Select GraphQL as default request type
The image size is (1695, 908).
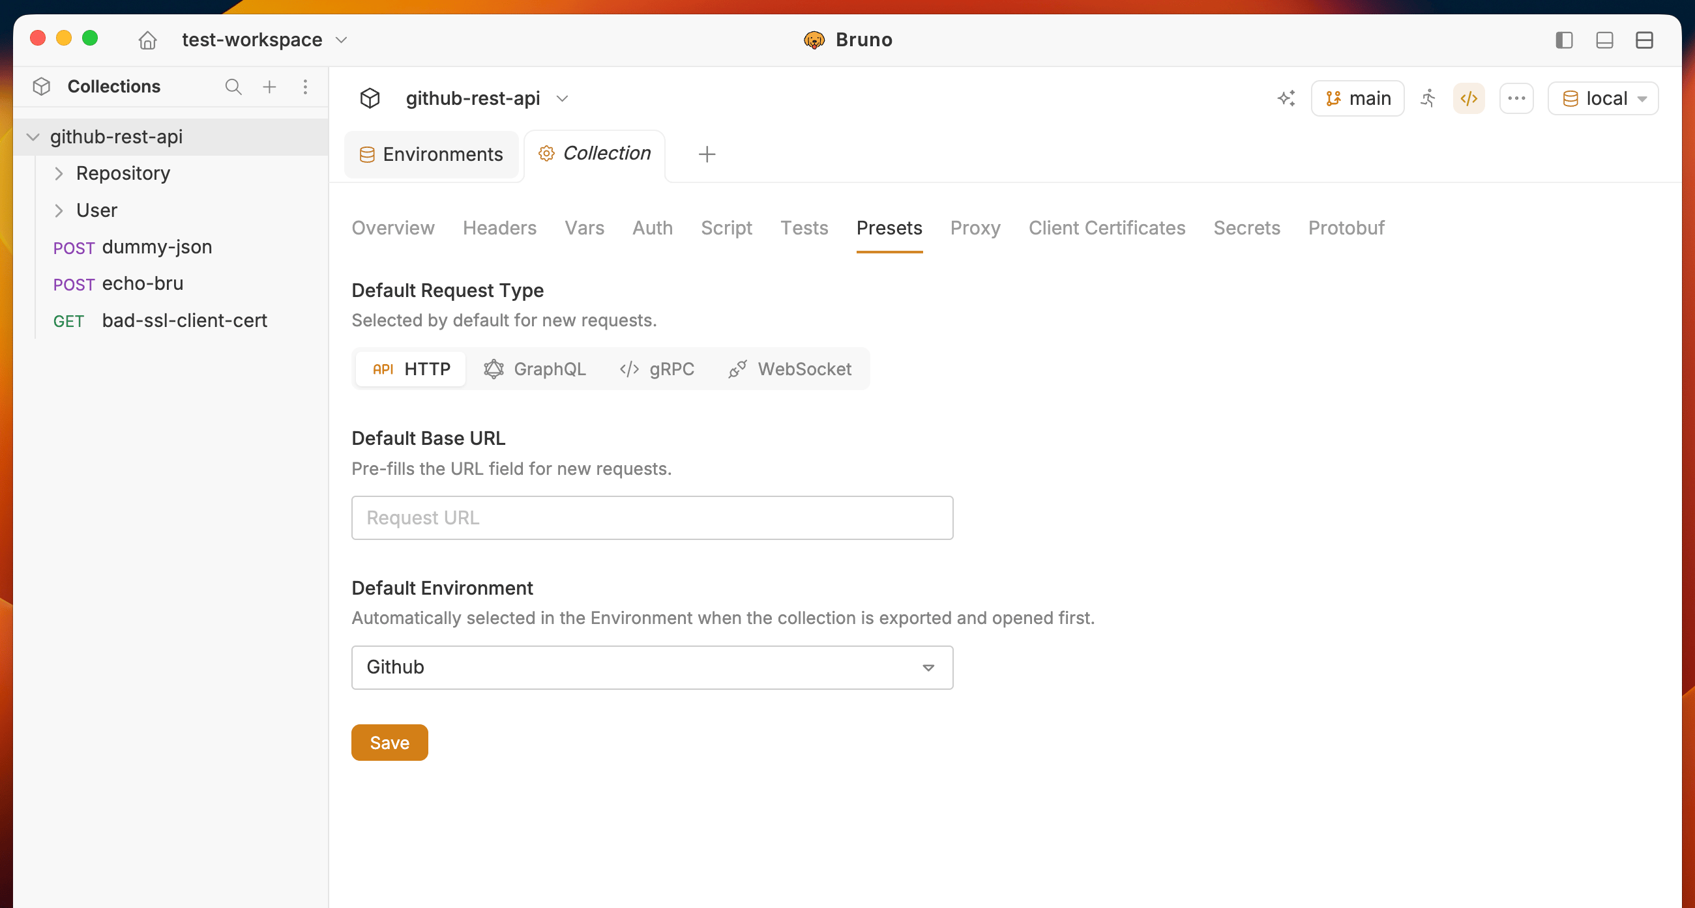coord(535,369)
